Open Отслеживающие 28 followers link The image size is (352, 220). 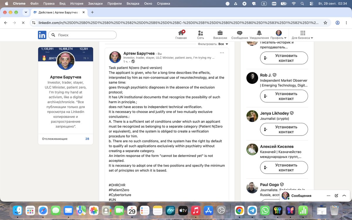[65, 139]
